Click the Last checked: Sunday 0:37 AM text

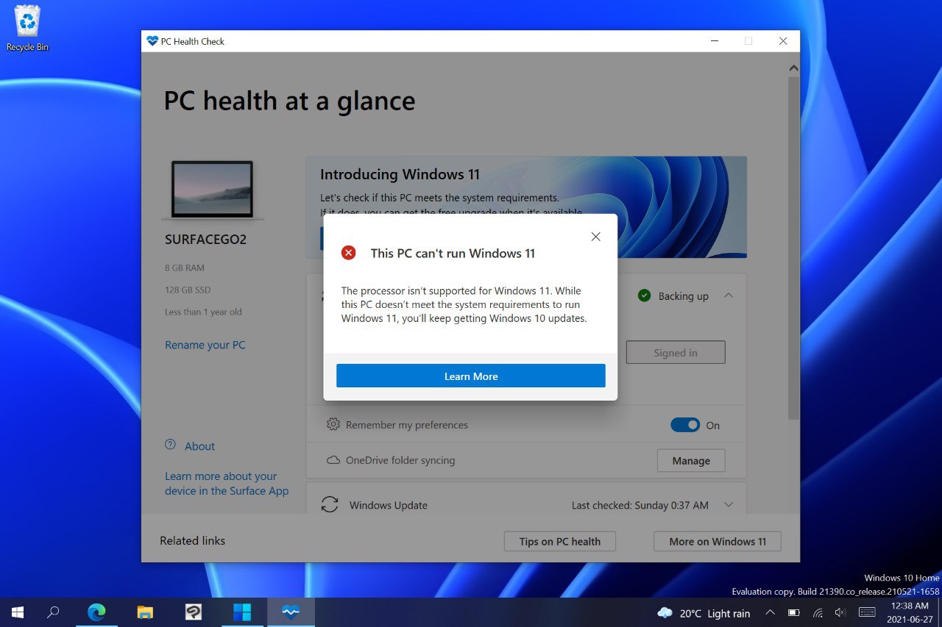point(640,505)
